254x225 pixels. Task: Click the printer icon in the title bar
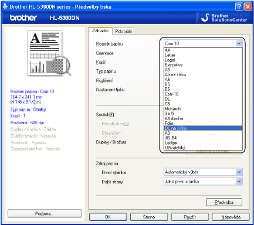[x=5, y=6]
